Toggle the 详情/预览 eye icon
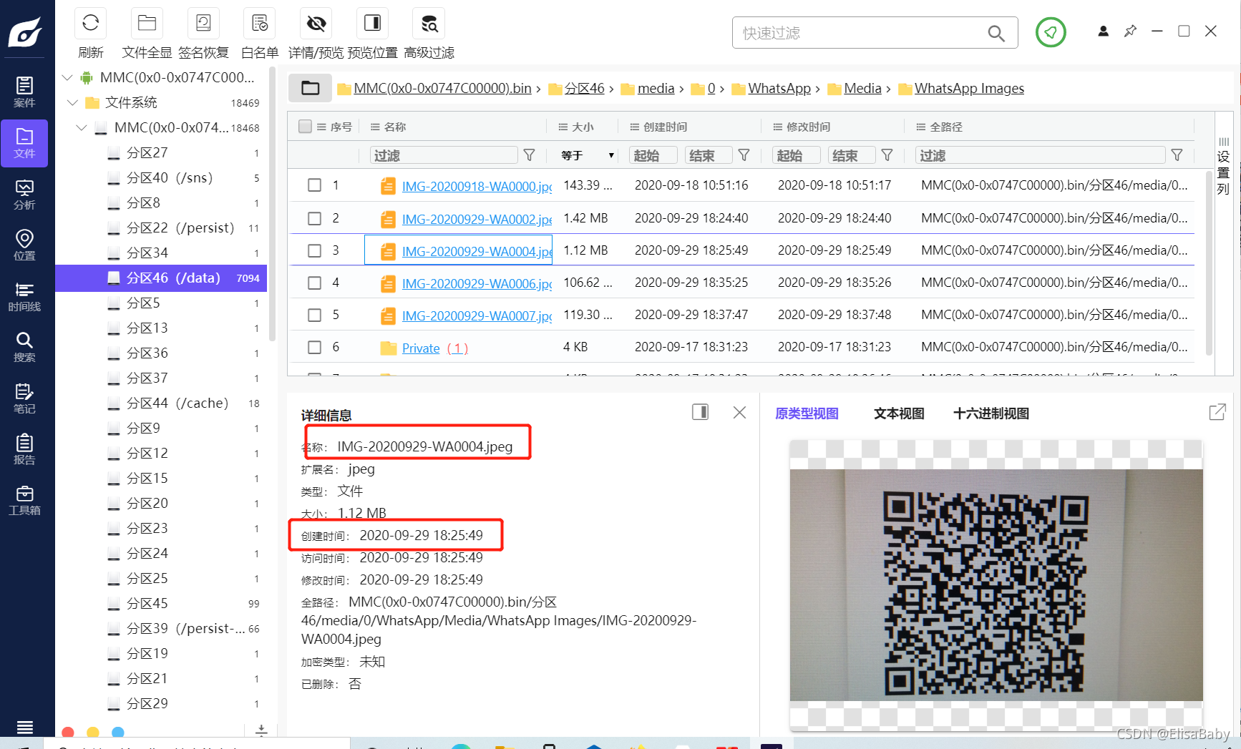Viewport: 1241px width, 749px height. coord(316,24)
